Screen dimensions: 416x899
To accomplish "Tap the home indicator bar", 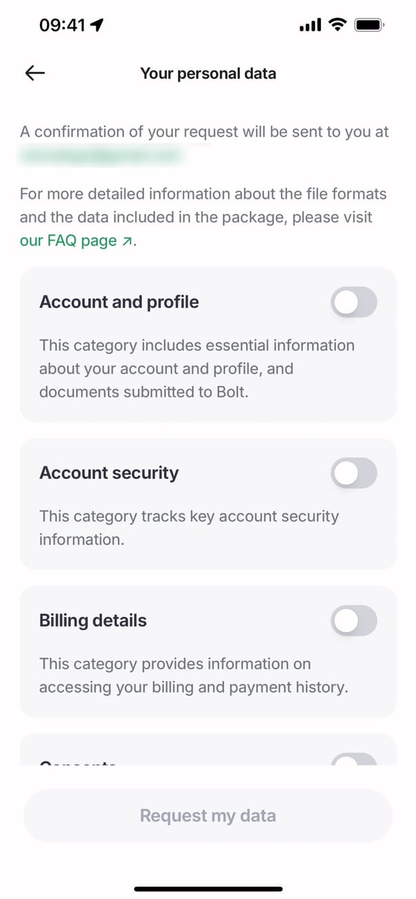I will tap(208, 889).
